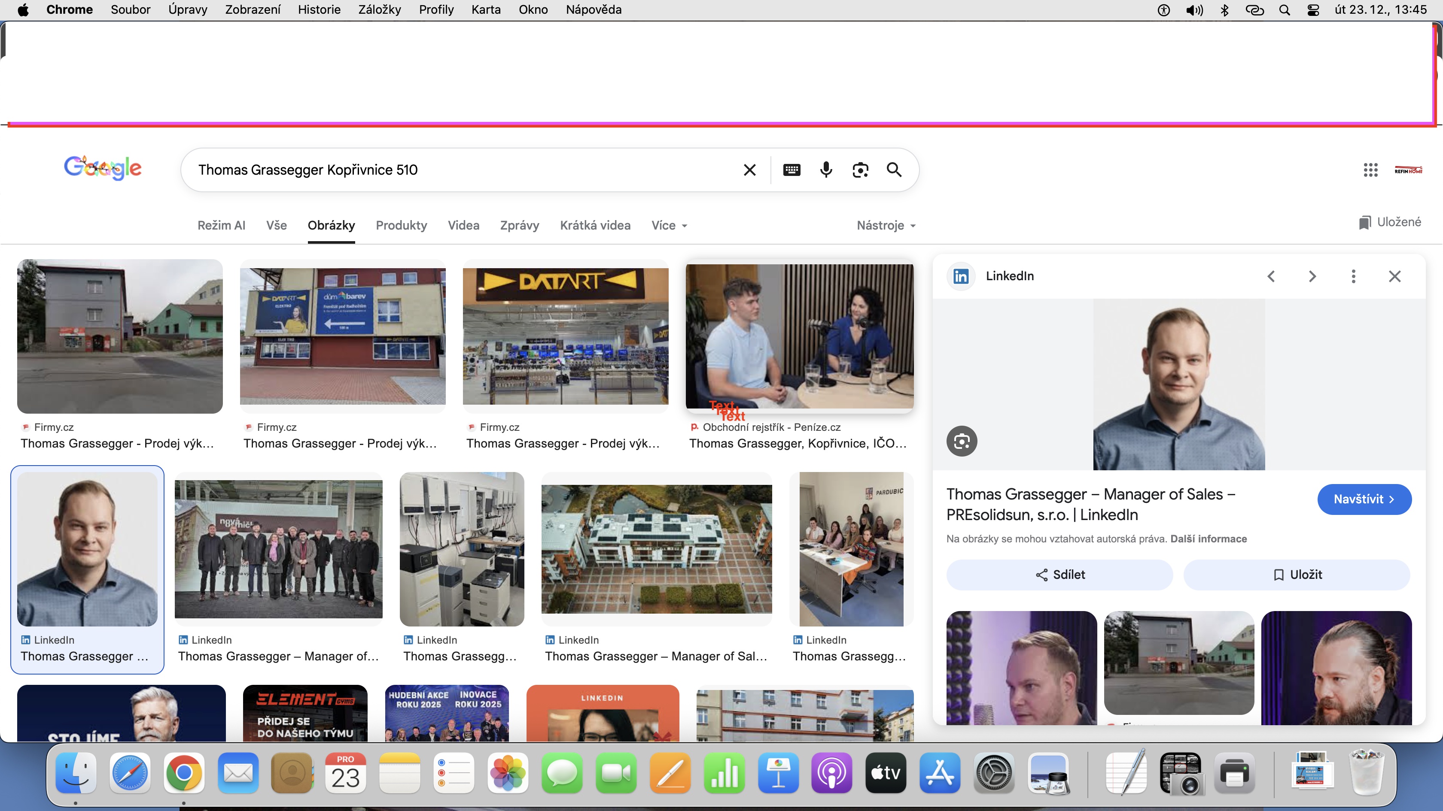Open the Datart billboard building image result
Screen dimensions: 1443x811
click(343, 336)
